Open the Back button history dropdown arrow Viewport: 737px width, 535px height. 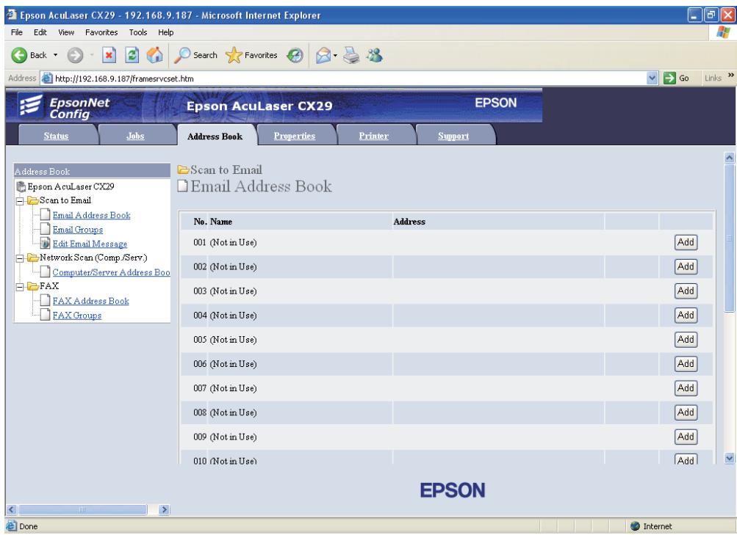(55, 55)
